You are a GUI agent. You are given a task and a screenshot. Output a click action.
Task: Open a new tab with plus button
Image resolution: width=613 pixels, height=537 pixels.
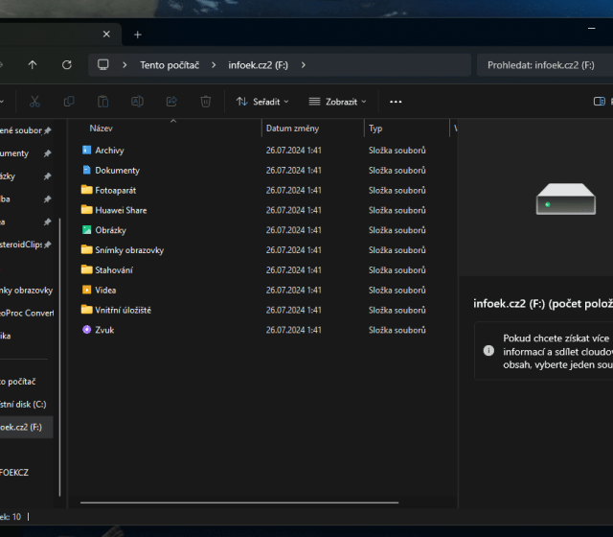[x=137, y=35]
